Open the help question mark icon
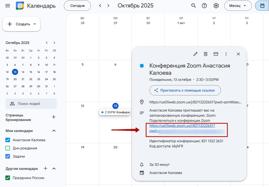 tap(204, 6)
